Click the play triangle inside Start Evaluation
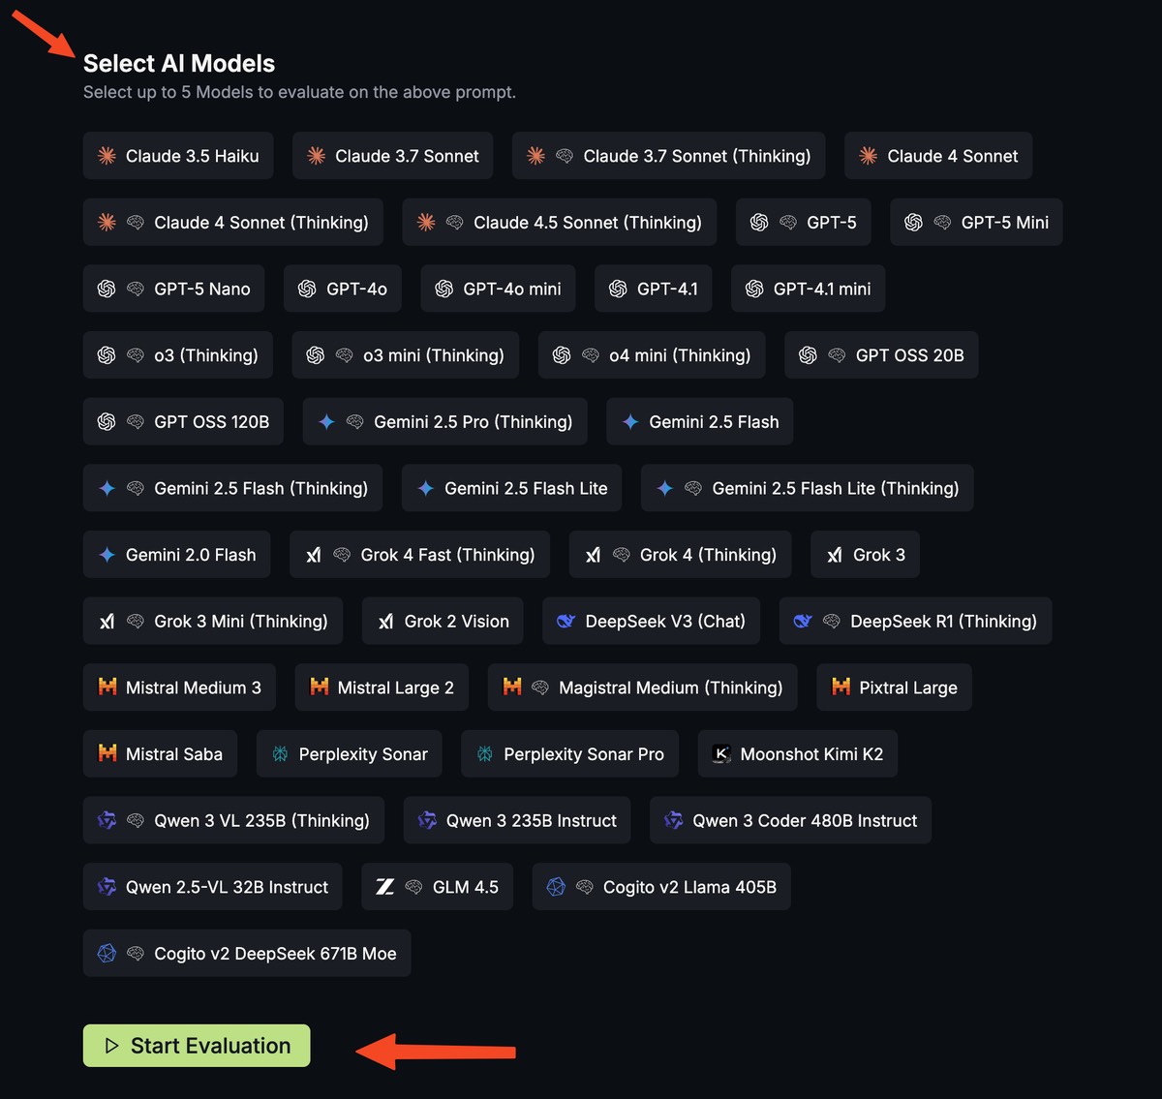The height and width of the screenshot is (1099, 1162). click(x=110, y=1046)
